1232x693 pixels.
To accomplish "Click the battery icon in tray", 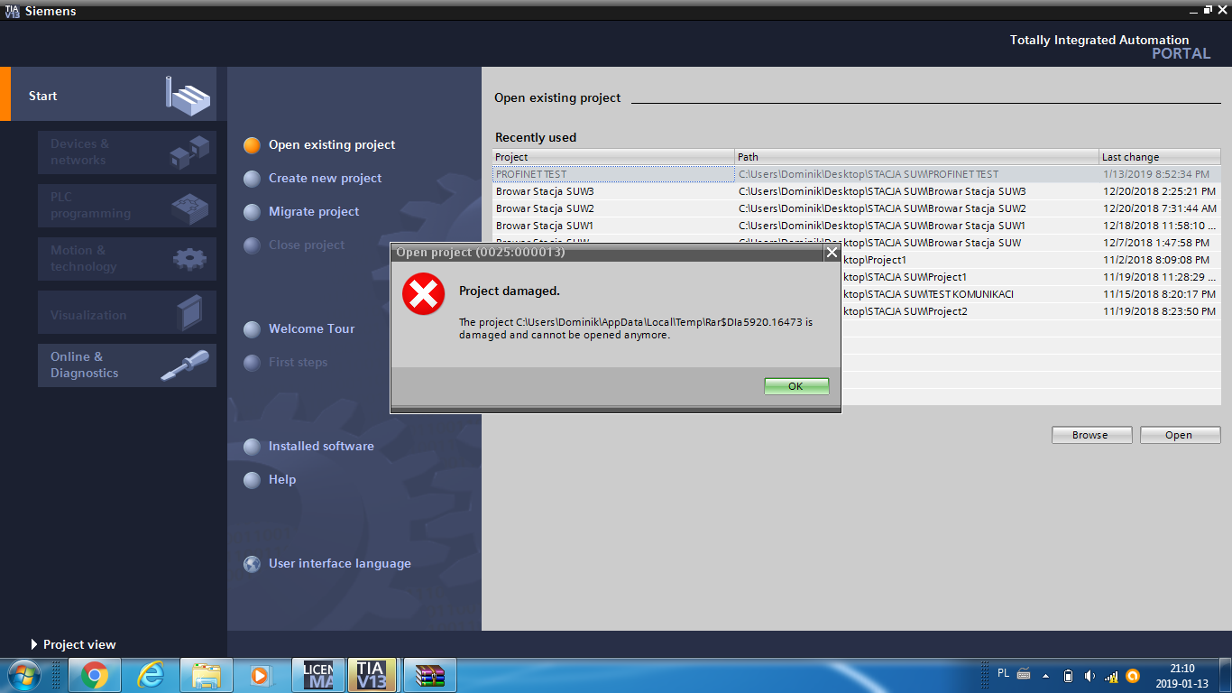I will pos(1068,675).
